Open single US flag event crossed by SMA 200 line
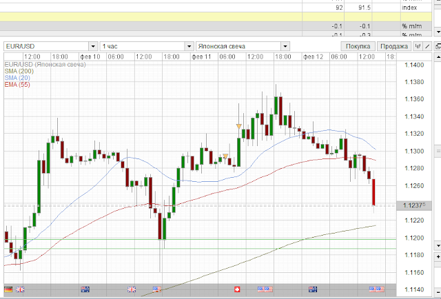 [157, 289]
